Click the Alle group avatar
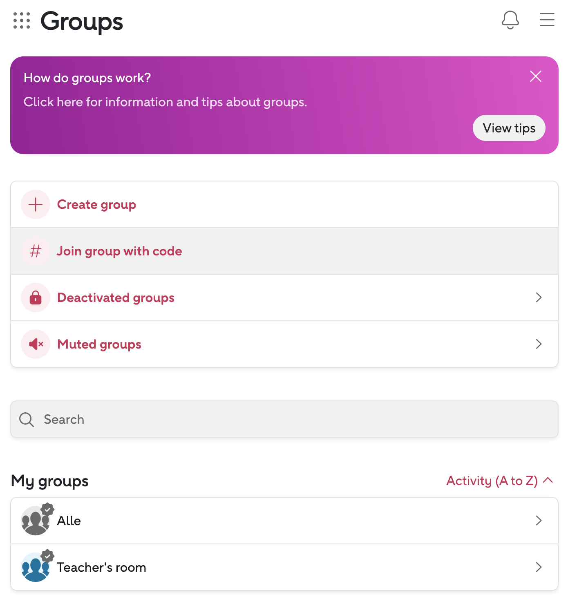This screenshot has height=604, width=568. (36, 521)
